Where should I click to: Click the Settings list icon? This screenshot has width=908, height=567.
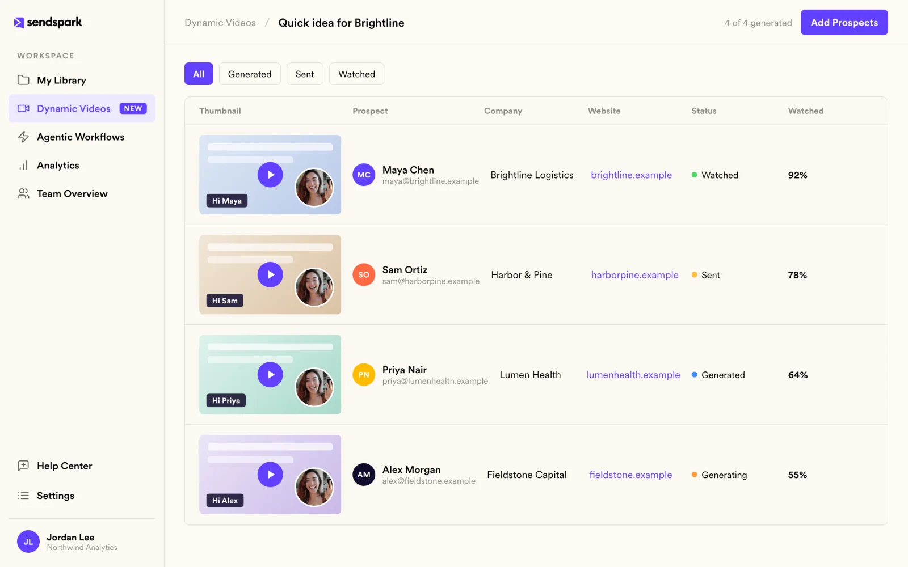tap(23, 495)
